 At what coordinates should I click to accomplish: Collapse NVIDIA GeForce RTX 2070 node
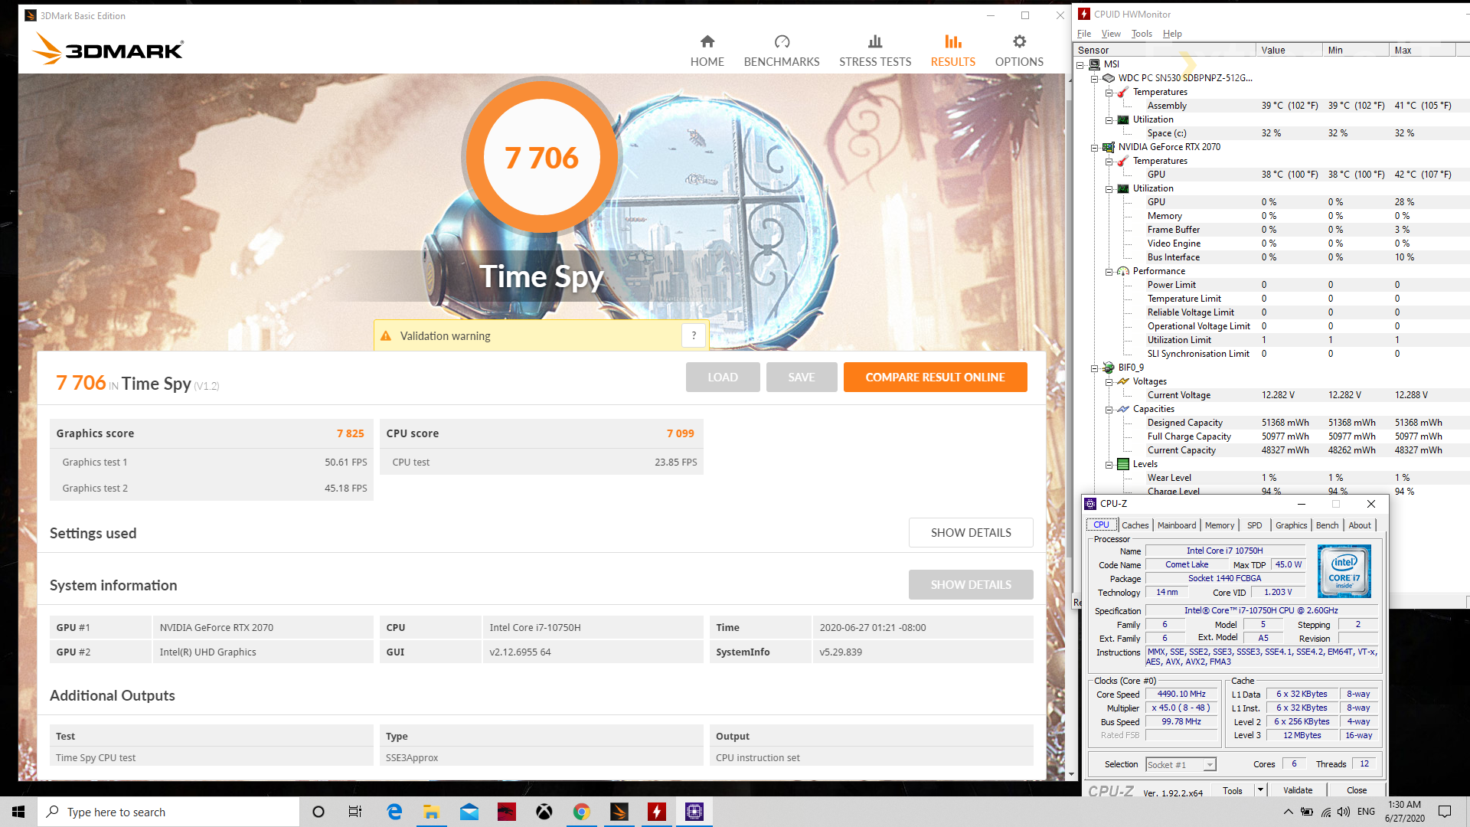tap(1095, 147)
